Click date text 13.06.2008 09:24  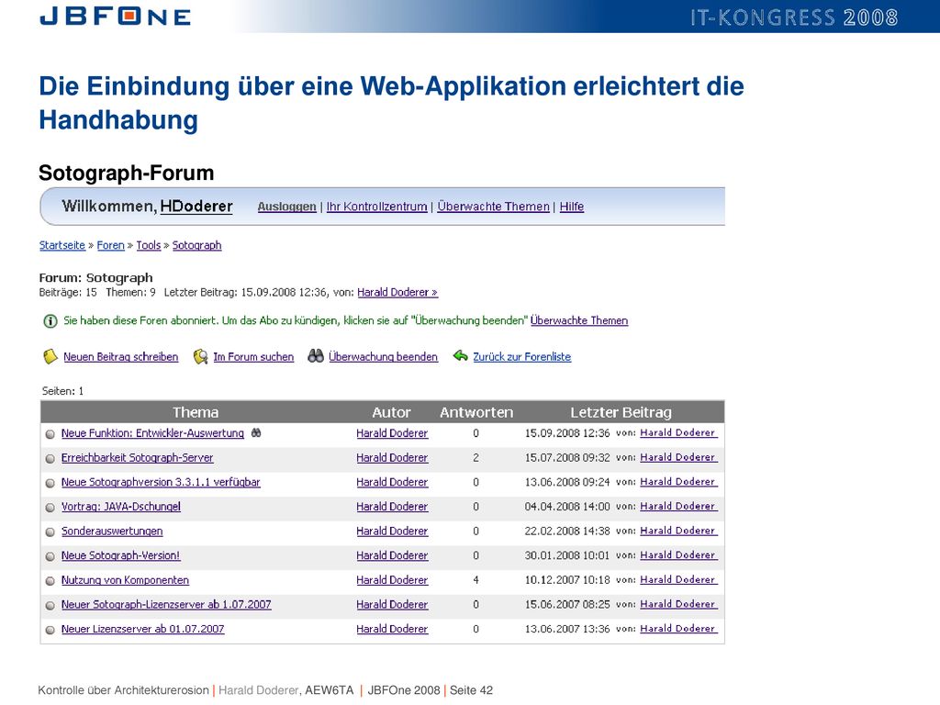pos(567,482)
